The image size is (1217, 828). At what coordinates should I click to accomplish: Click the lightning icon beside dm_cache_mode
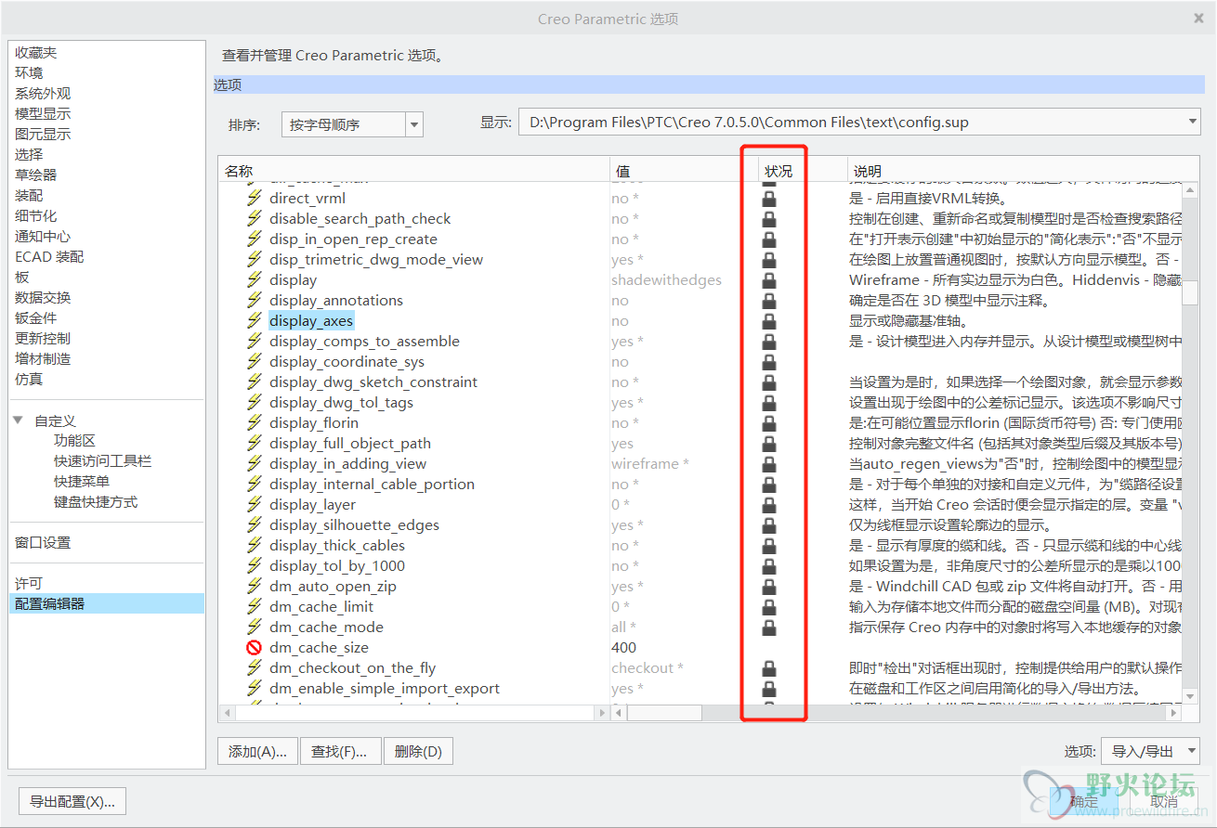coord(255,627)
